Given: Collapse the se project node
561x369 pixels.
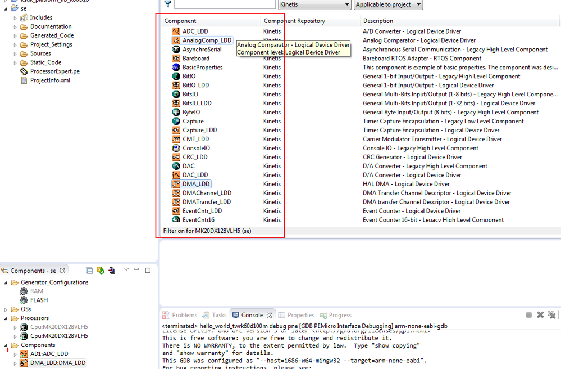Looking at the screenshot, I should 6,8.
